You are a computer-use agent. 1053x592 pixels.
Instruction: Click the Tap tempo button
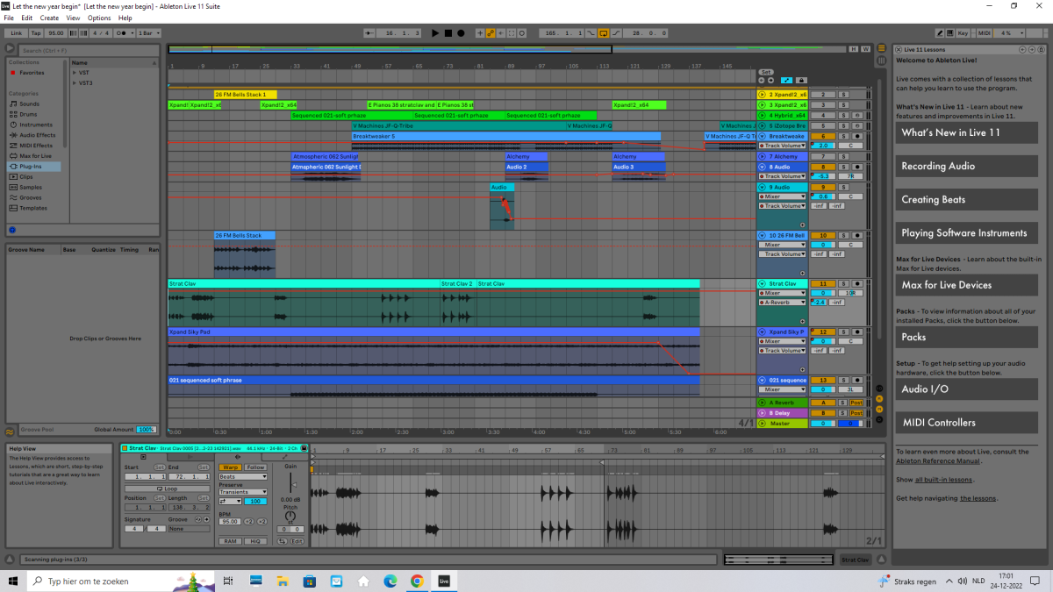[36, 32]
